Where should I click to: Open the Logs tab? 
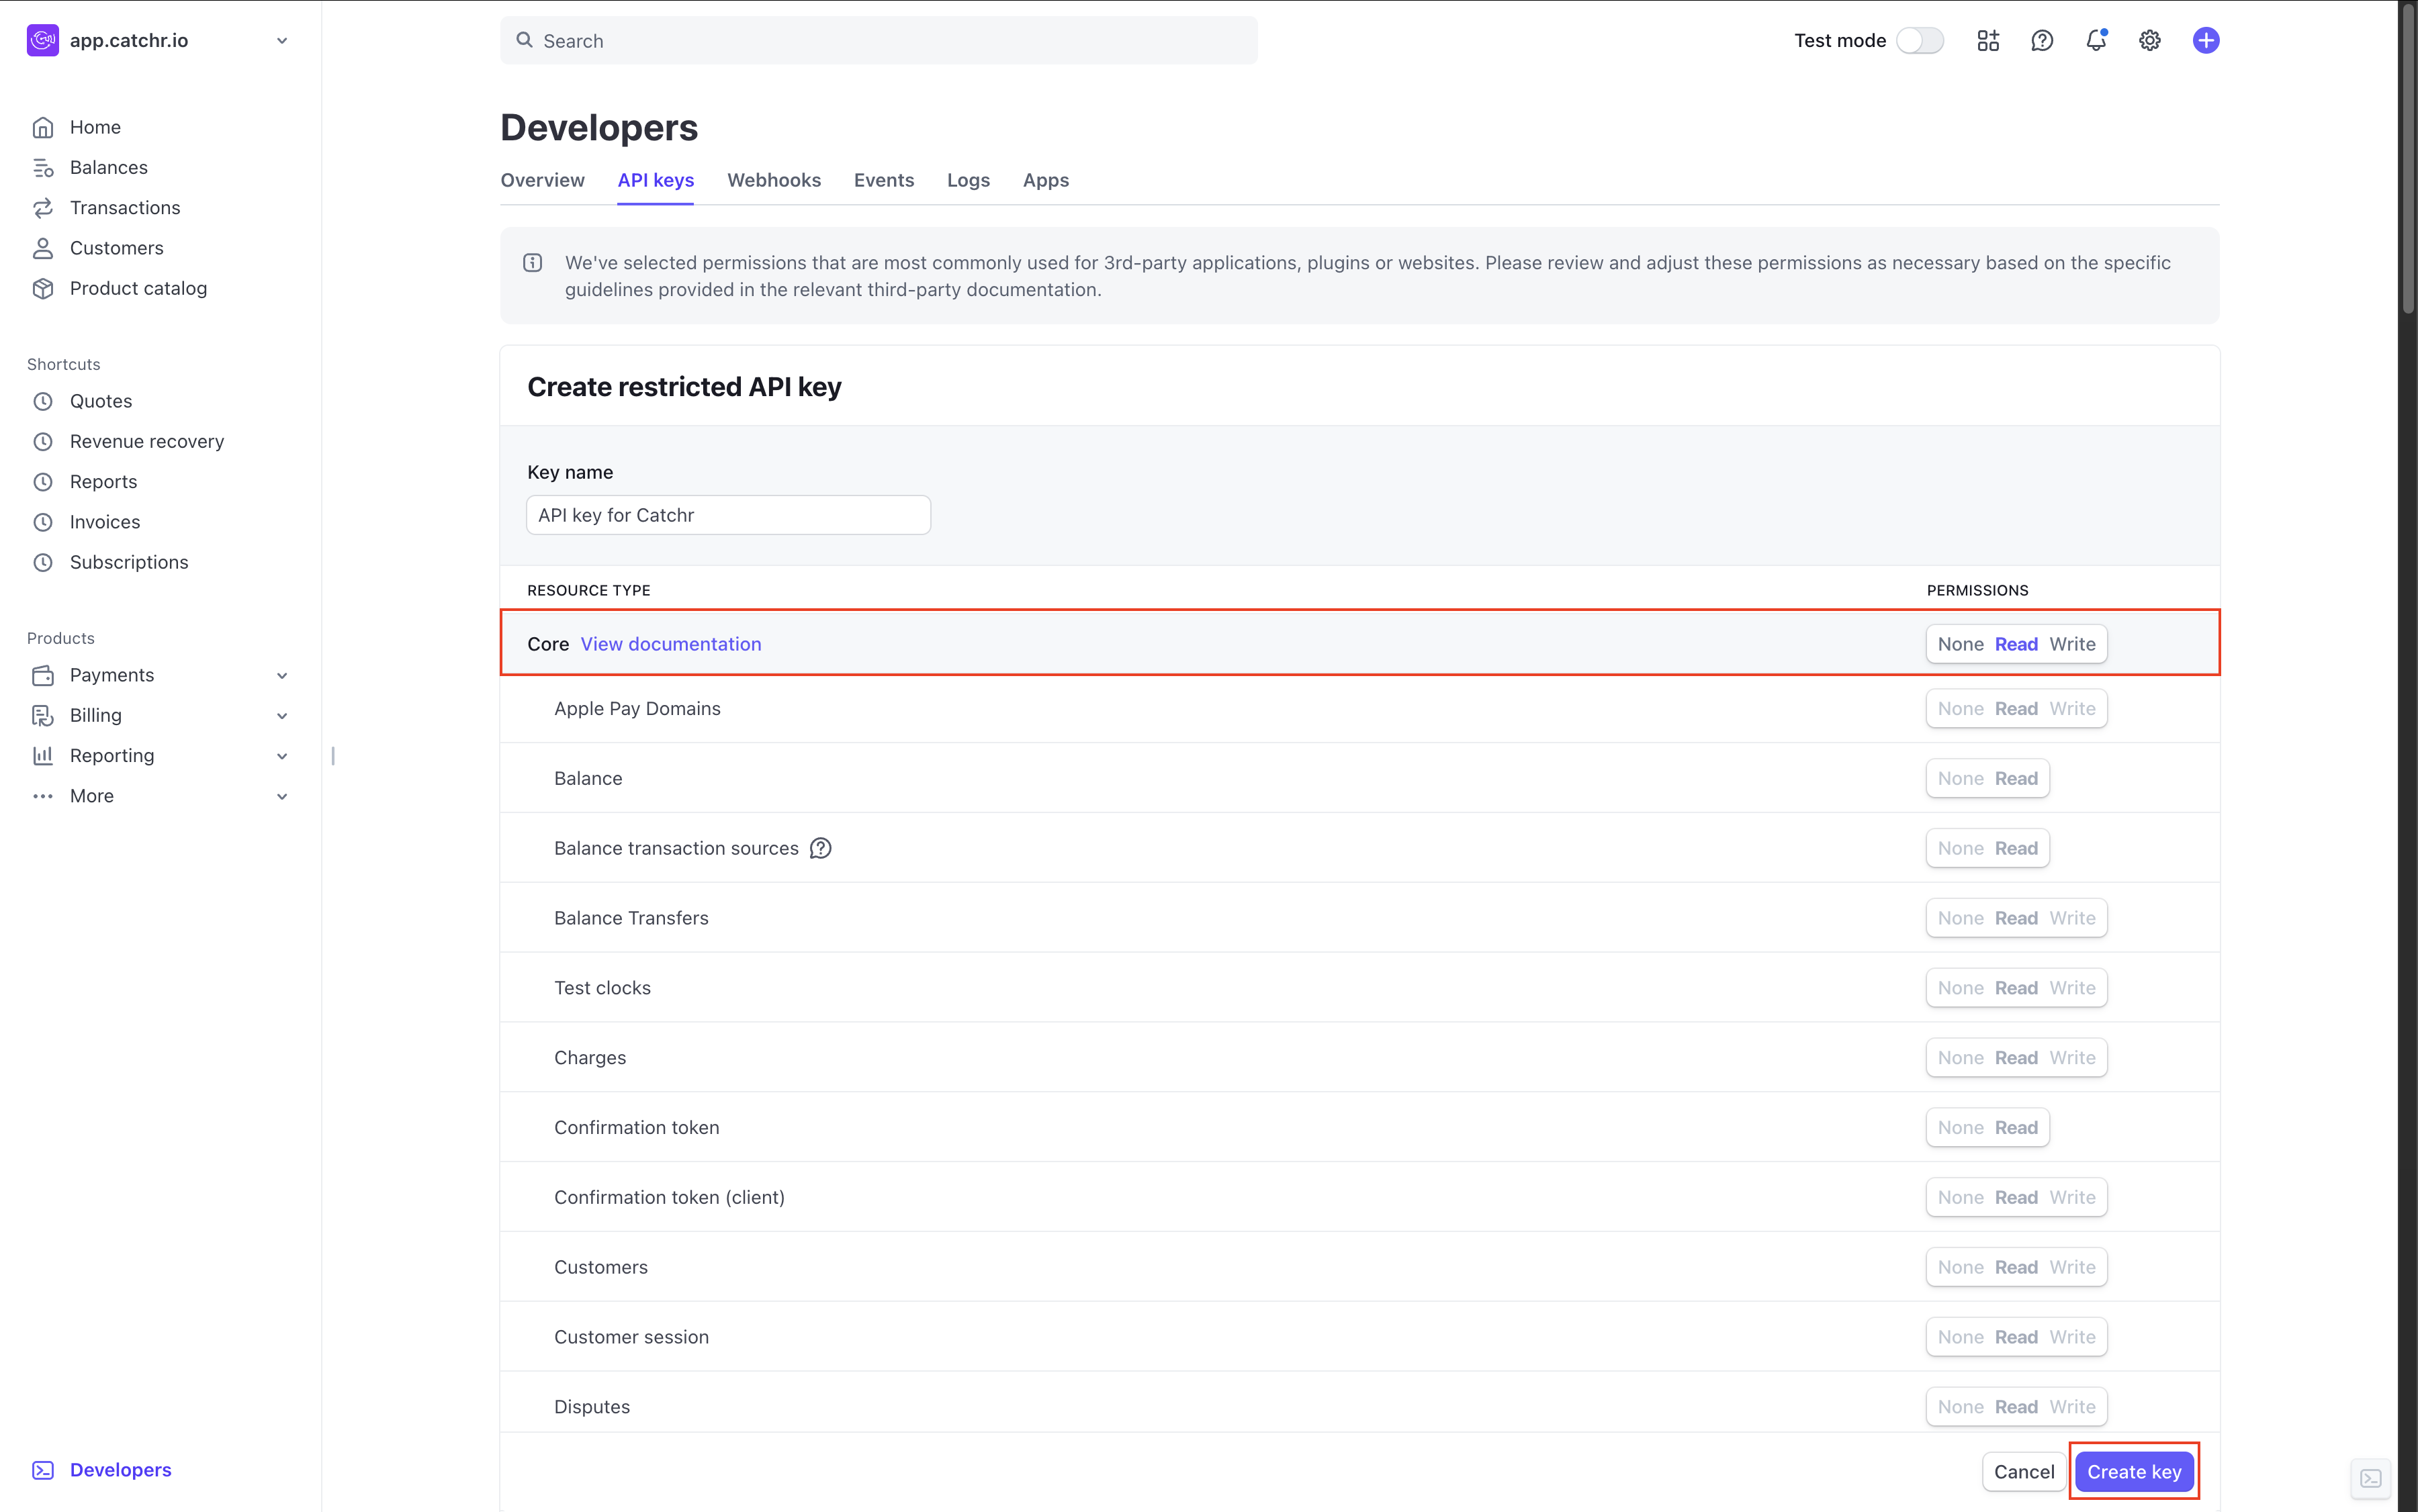(969, 180)
